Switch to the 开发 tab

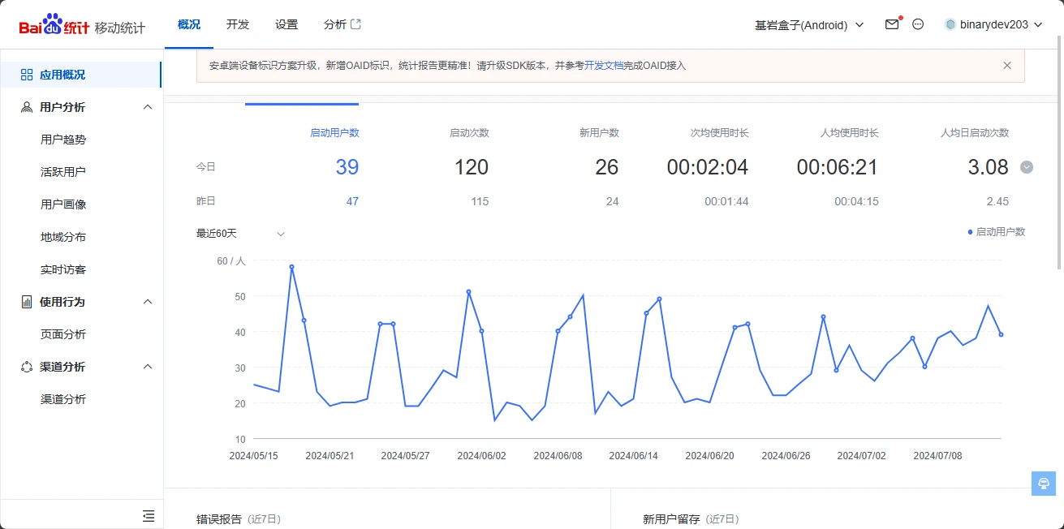[238, 24]
